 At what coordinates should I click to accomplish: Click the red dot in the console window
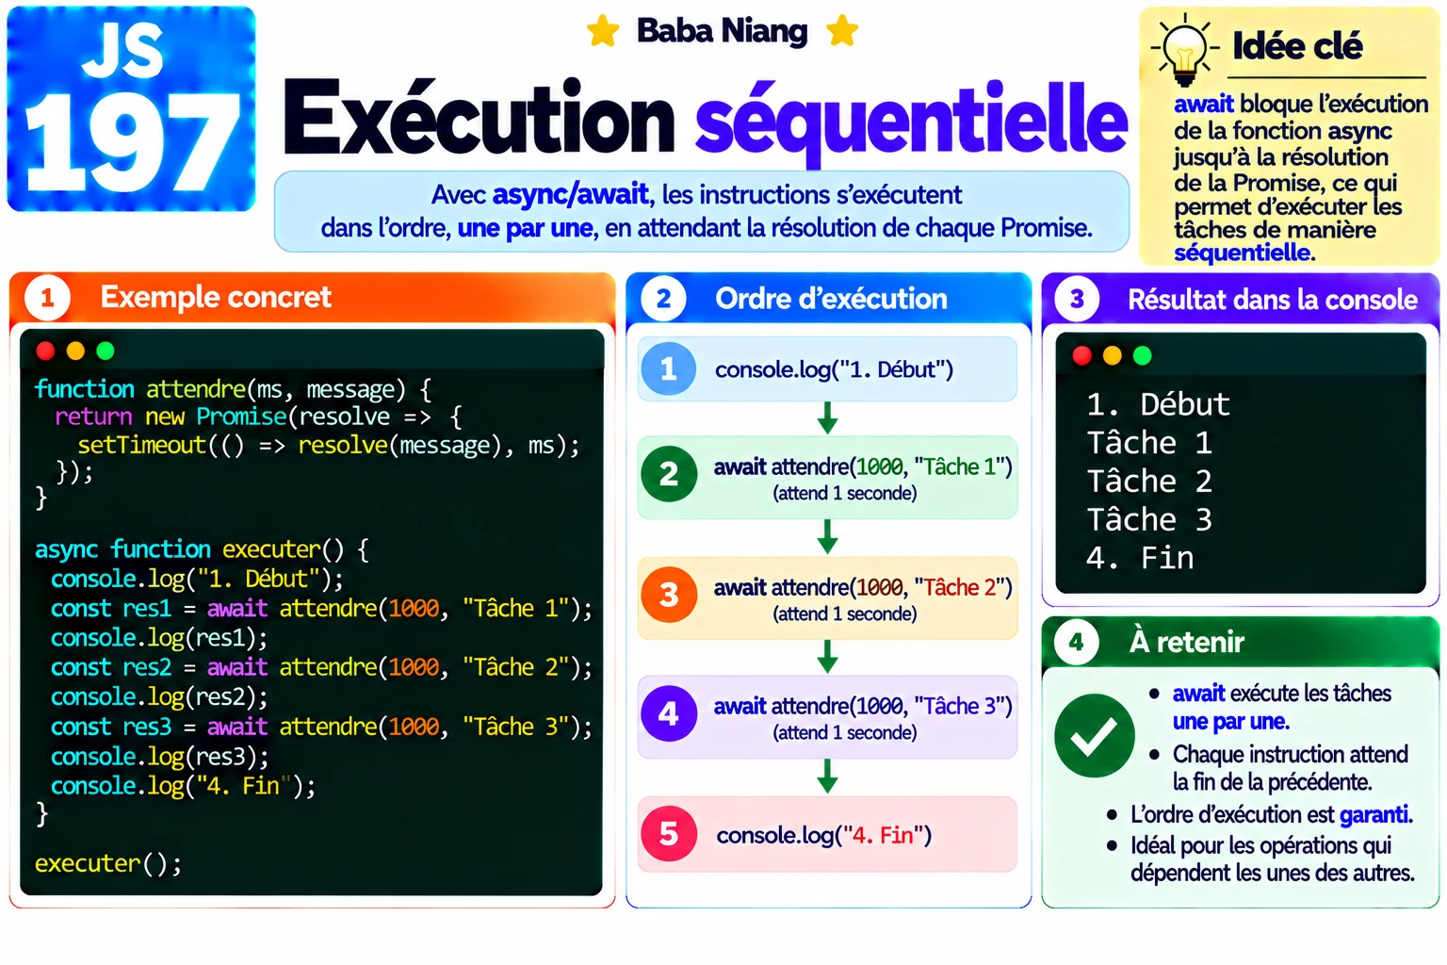click(1082, 355)
